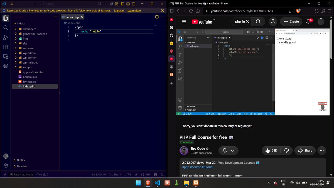334x188 pixels.
Task: Clear the YouTube search box text
Action: [247, 21]
